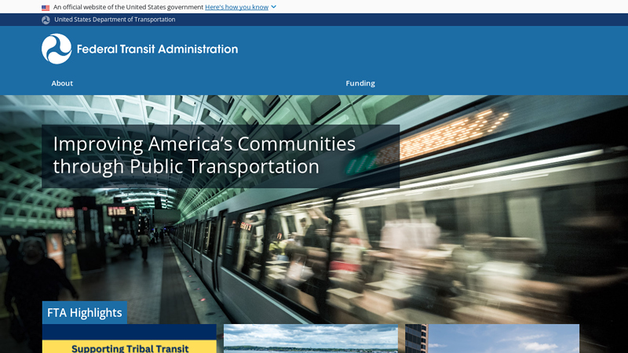The image size is (628, 353).
Task: Expand the government banner chevron arrow
Action: click(273, 7)
